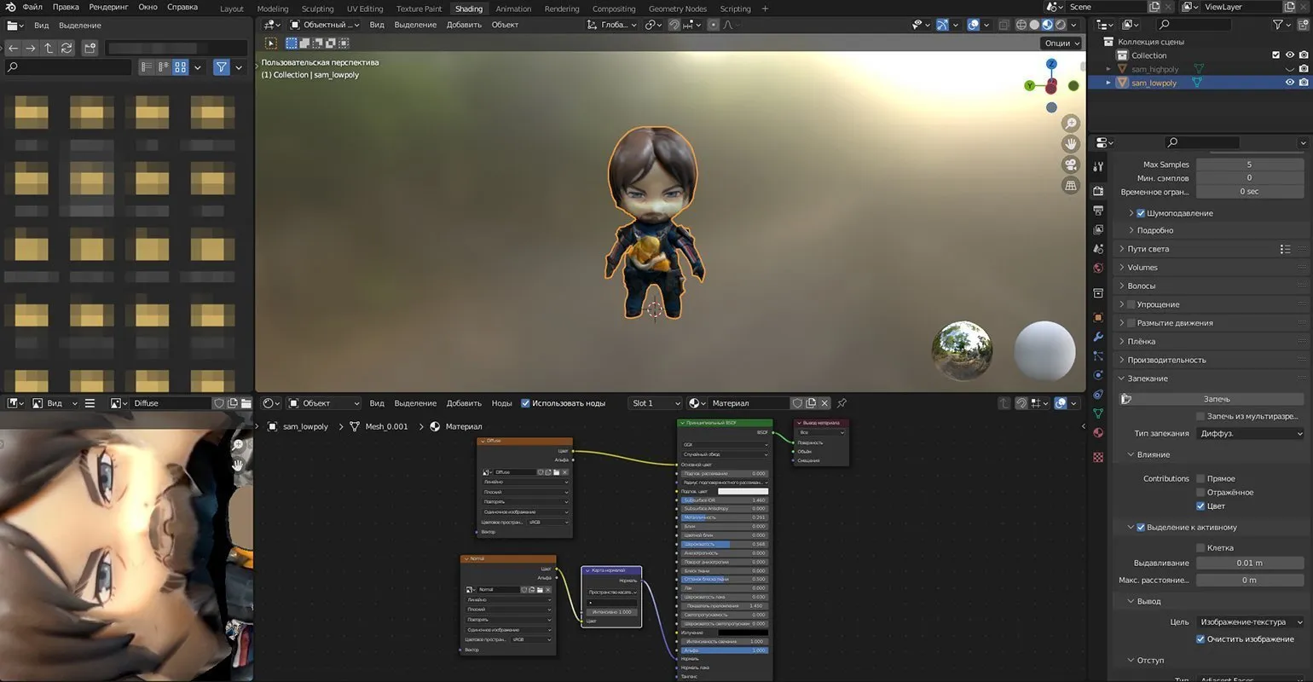Select wireframe viewport shading mode

[x=1021, y=25]
